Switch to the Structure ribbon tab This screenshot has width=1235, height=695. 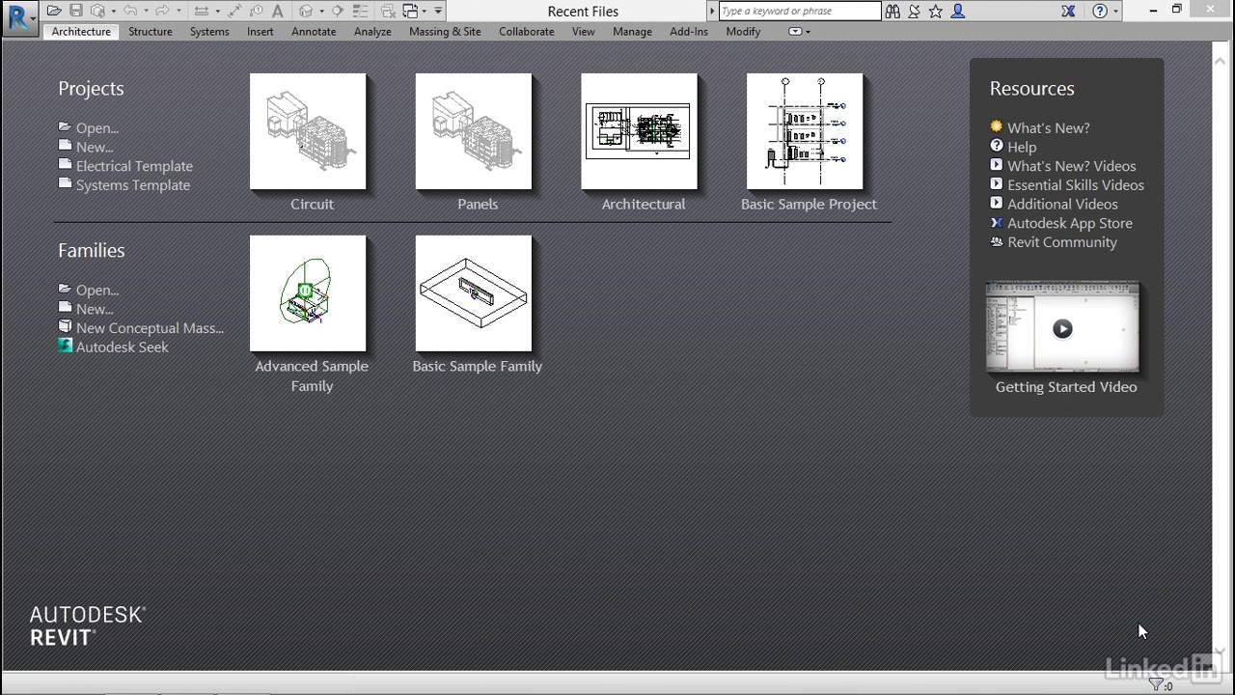click(x=151, y=32)
